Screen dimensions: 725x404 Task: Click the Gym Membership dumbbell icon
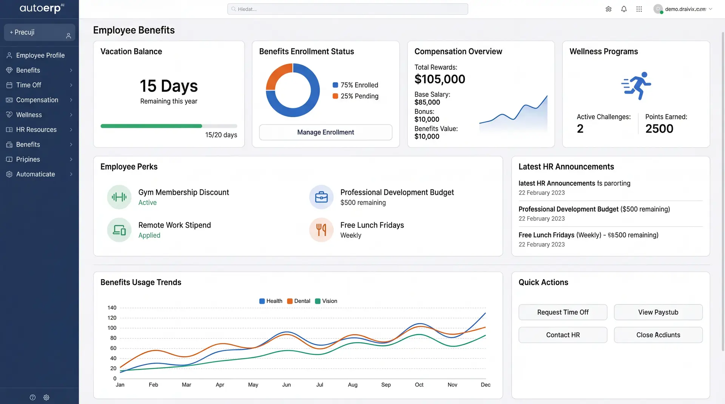(x=119, y=197)
